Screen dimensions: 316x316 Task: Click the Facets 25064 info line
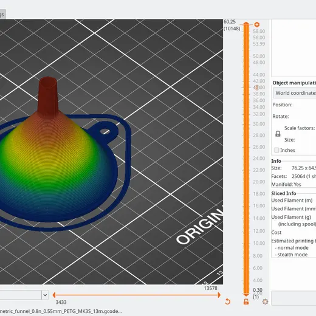coord(294,176)
